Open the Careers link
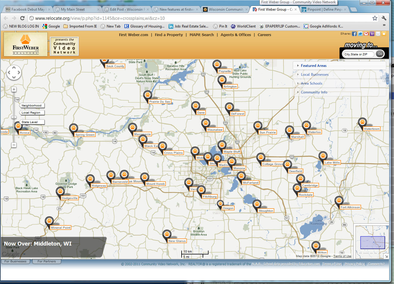This screenshot has height=284, width=394. (x=265, y=35)
